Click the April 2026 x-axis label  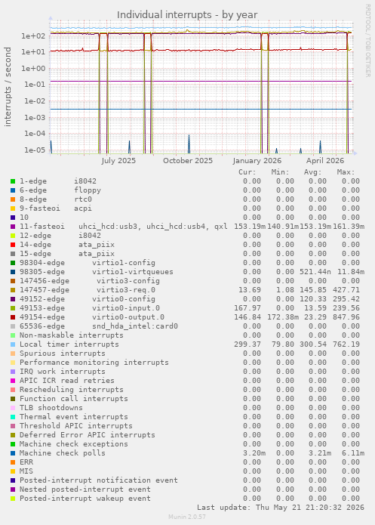click(x=325, y=161)
